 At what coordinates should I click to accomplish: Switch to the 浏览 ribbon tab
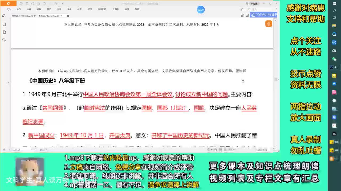tap(90, 9)
